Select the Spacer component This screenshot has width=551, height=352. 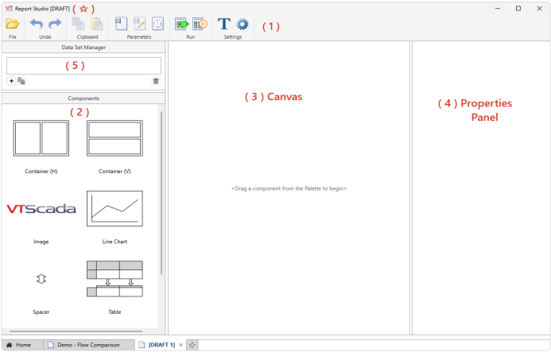point(41,279)
